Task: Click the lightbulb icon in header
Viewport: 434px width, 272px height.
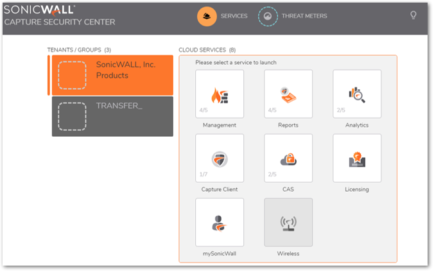Action: tap(413, 15)
